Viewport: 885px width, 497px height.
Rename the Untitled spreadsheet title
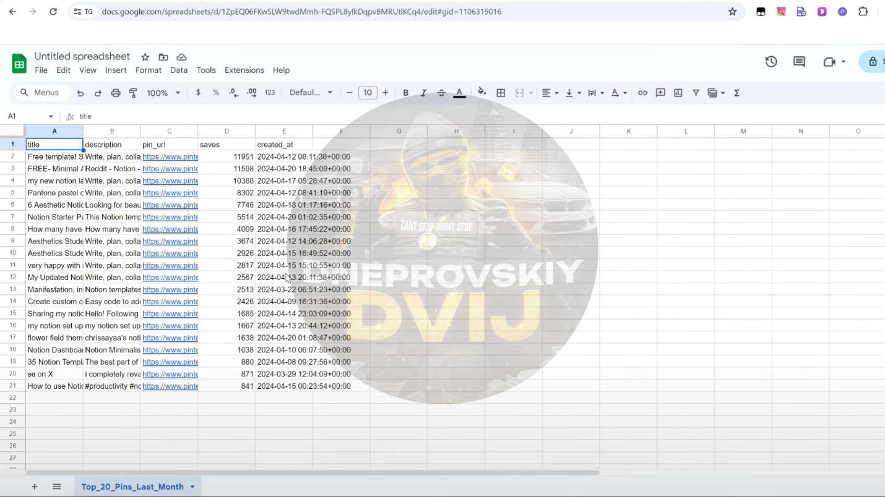[x=82, y=56]
